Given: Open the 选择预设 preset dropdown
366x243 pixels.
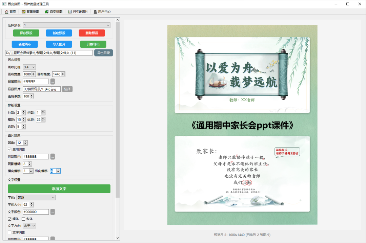Looking at the screenshot, I should 66,25.
